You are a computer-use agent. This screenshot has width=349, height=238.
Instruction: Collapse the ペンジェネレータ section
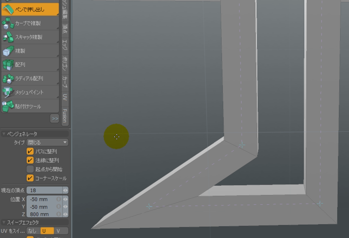(4, 134)
